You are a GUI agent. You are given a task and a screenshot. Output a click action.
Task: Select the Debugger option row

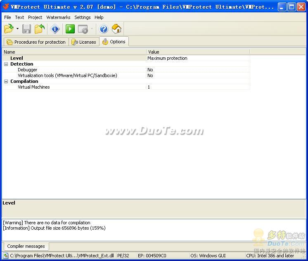pyautogui.click(x=126, y=70)
